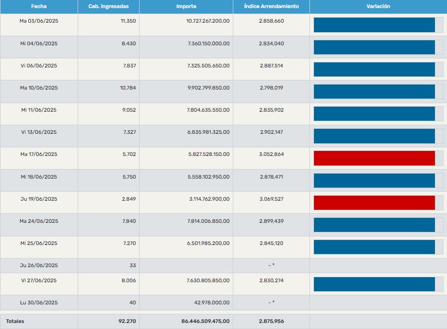
Task: Select the date cell Ma 10/06/2025
Action: click(39, 88)
